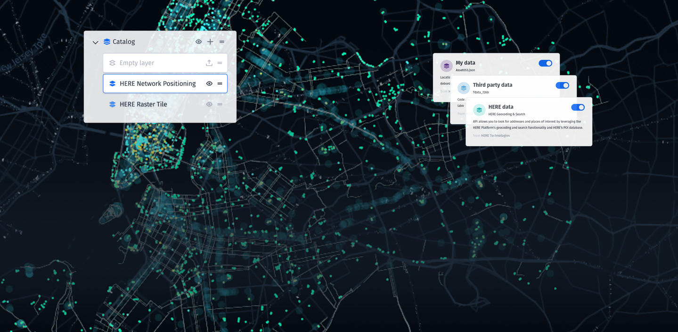Click the Catalog stack icon

pos(107,42)
